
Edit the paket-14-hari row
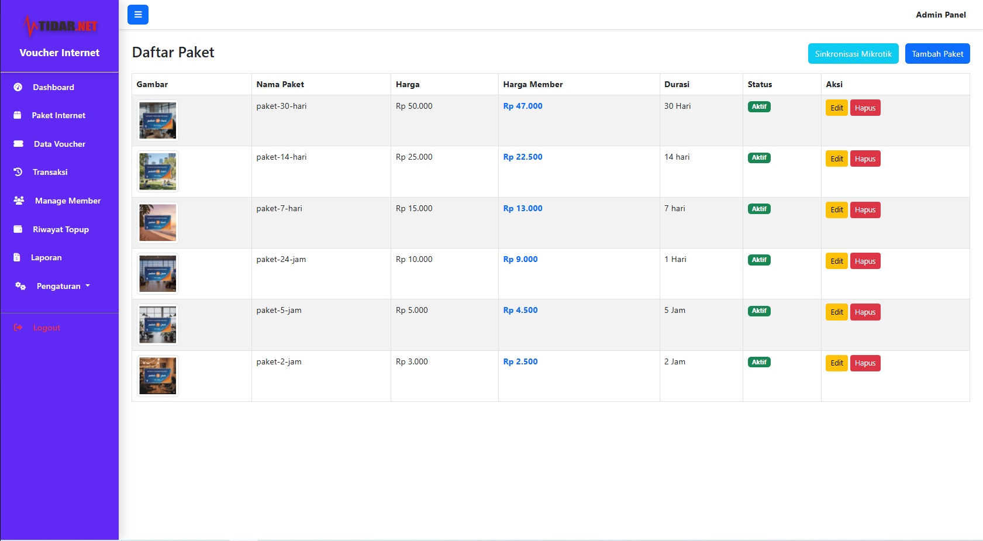tap(837, 158)
